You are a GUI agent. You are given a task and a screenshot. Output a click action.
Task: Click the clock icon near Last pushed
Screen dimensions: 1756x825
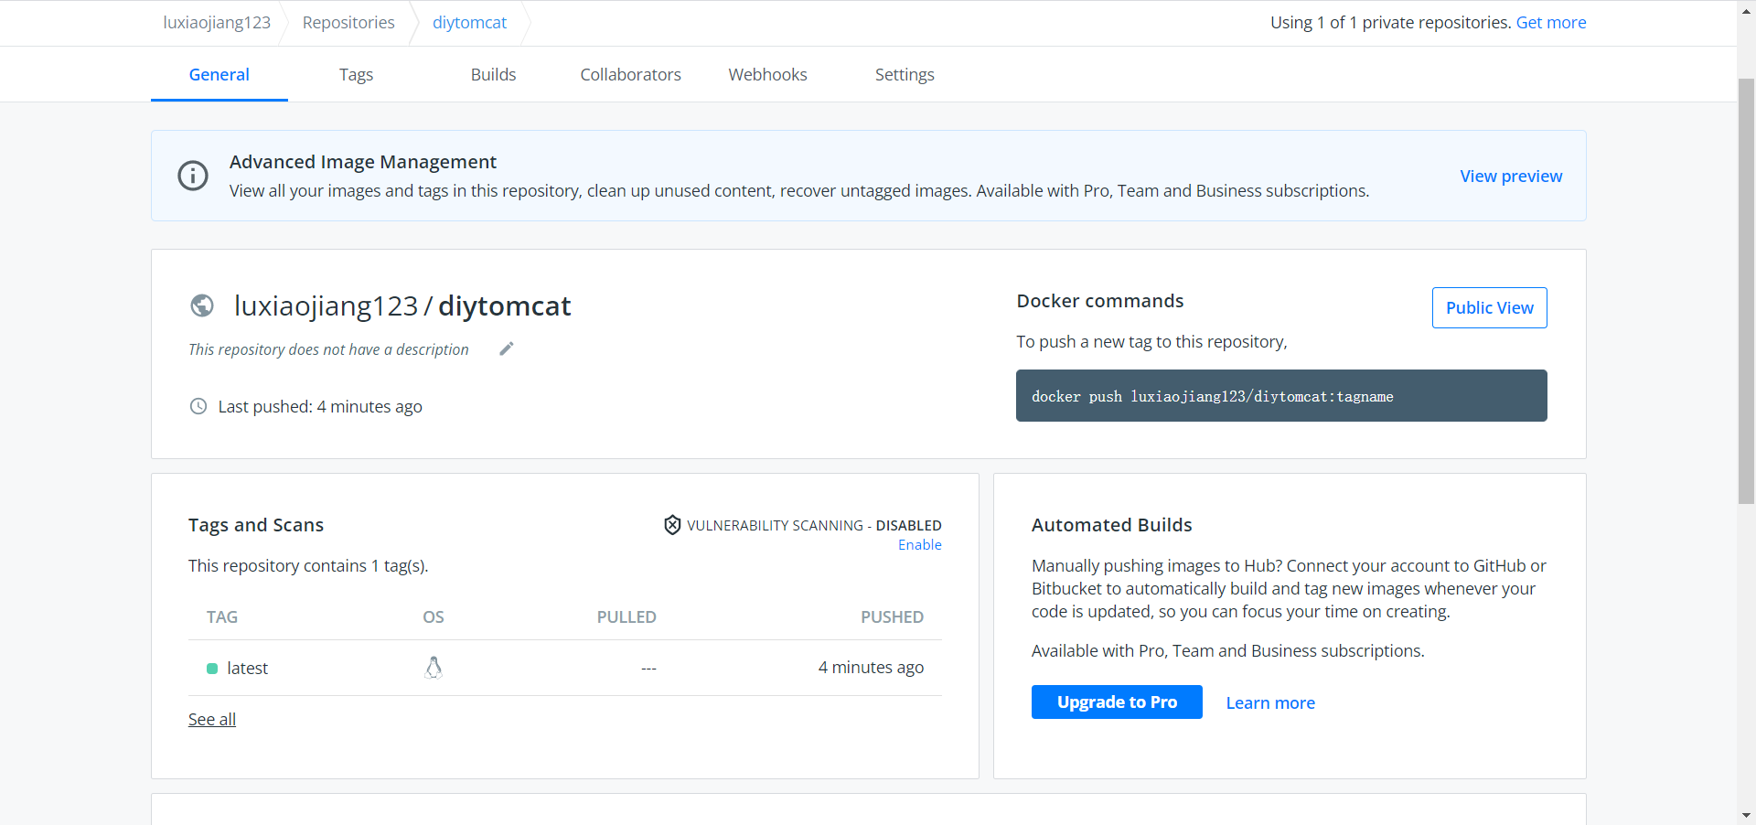pyautogui.click(x=198, y=406)
